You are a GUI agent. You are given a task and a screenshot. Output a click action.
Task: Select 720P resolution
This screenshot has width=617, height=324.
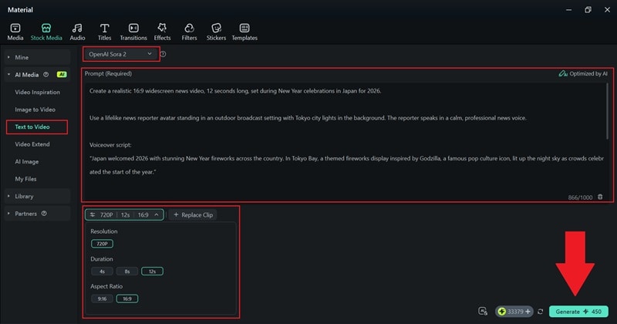point(102,244)
